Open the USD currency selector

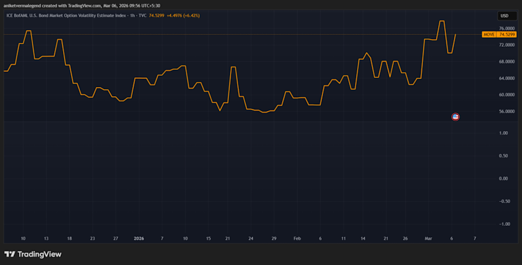point(506,16)
